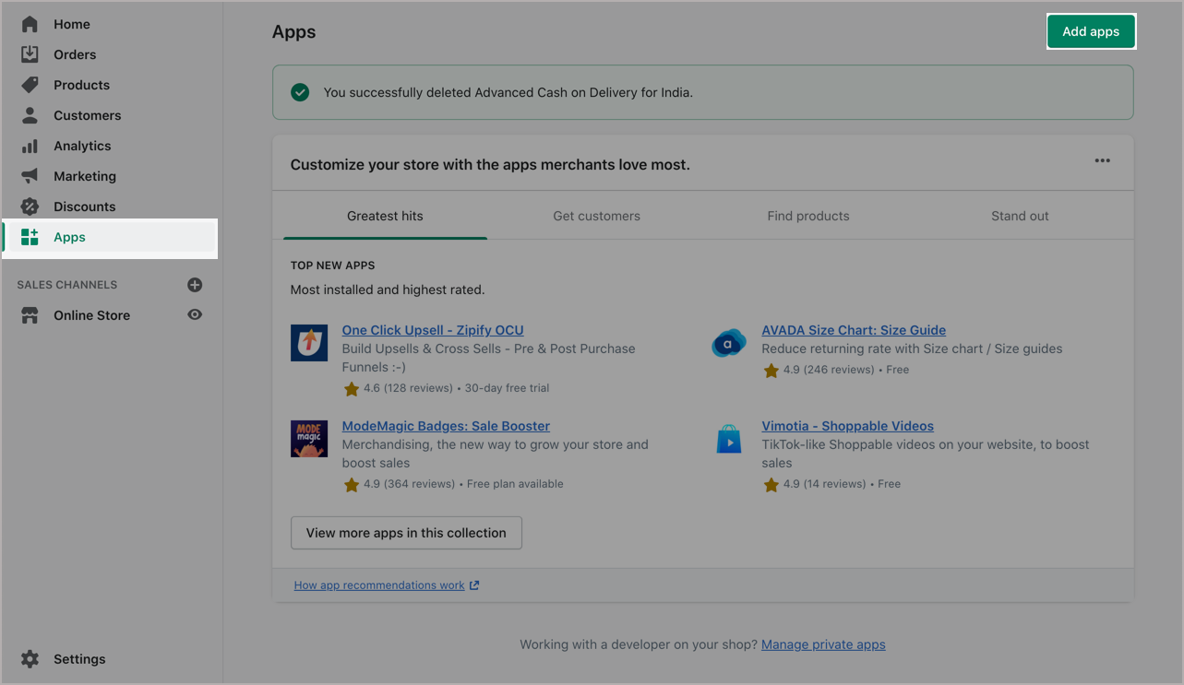This screenshot has width=1184, height=685.
Task: Open Home from sidebar house icon
Action: point(30,24)
